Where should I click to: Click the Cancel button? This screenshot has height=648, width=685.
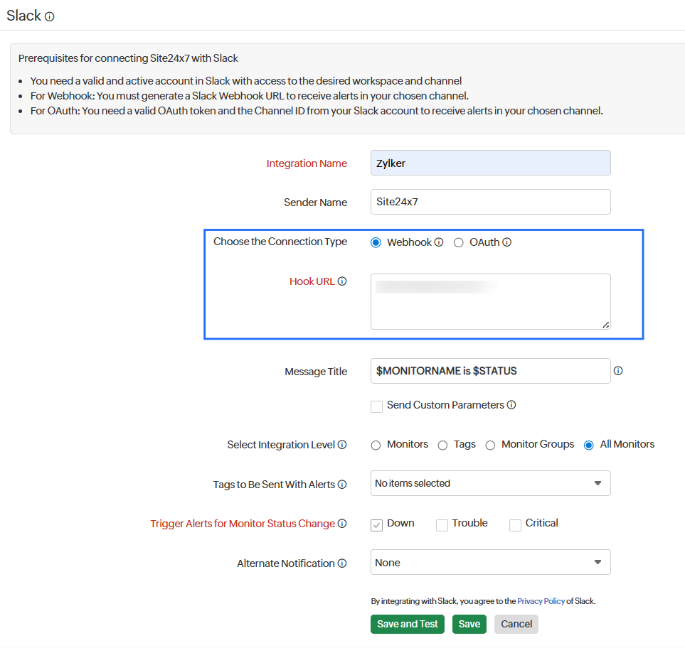516,624
